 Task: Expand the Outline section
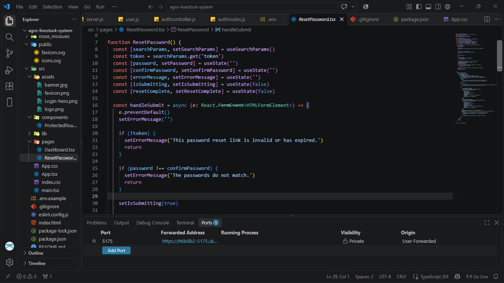point(36,253)
